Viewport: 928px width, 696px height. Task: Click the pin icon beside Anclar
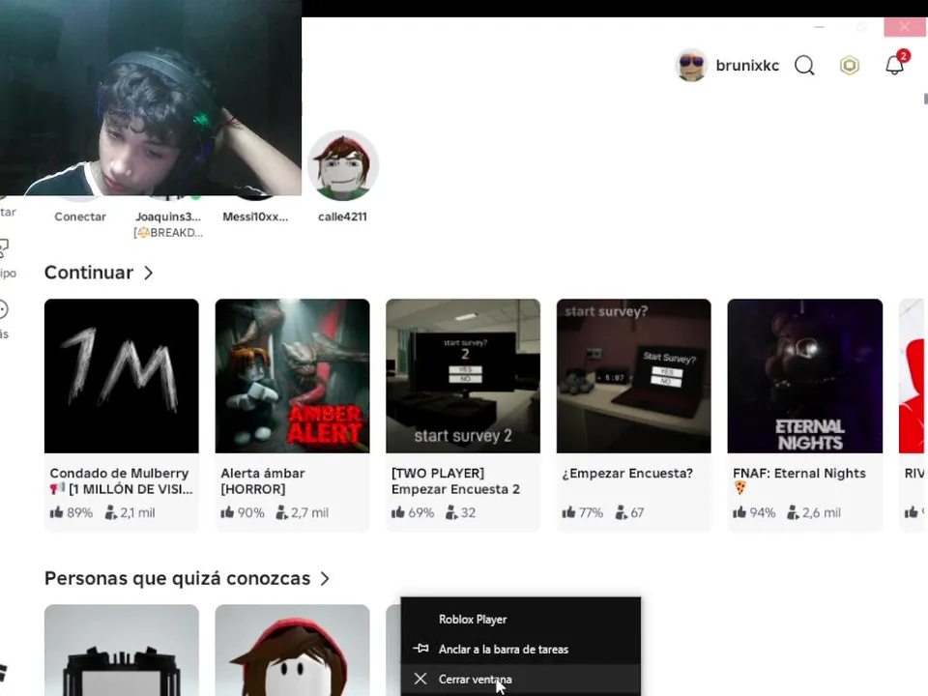coord(420,649)
